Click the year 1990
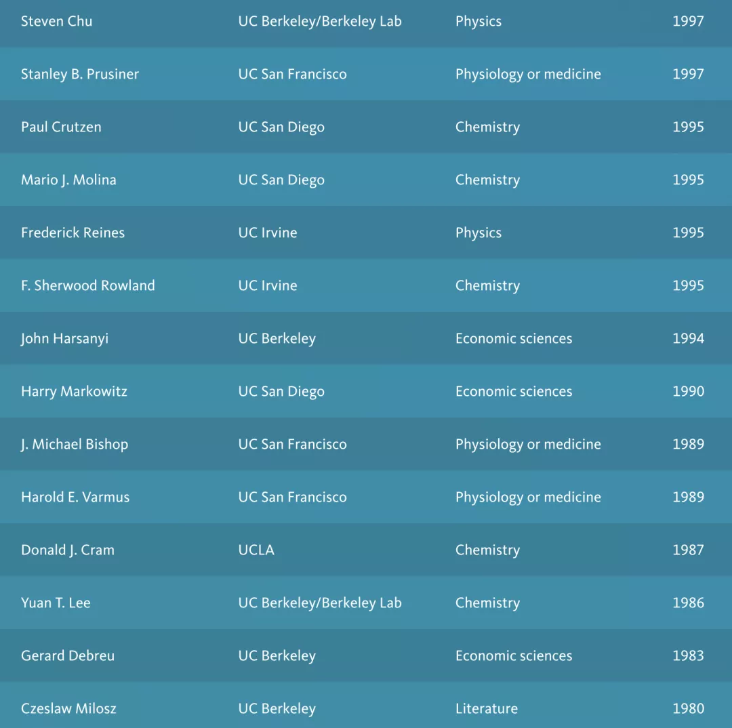This screenshot has height=728, width=732. coord(688,391)
